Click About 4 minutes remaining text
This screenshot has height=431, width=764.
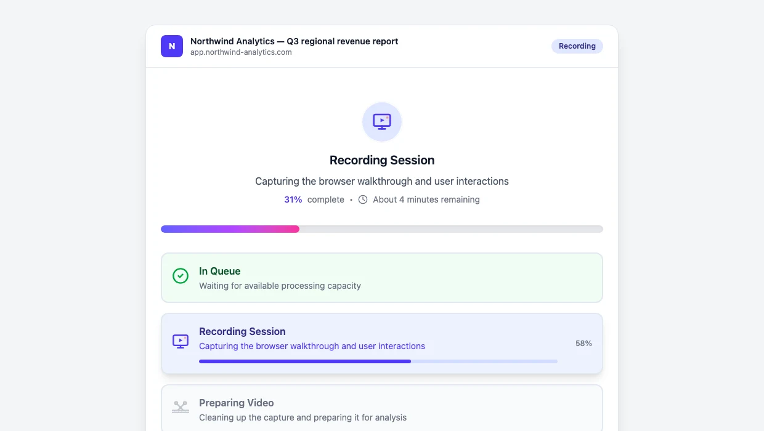tap(426, 199)
